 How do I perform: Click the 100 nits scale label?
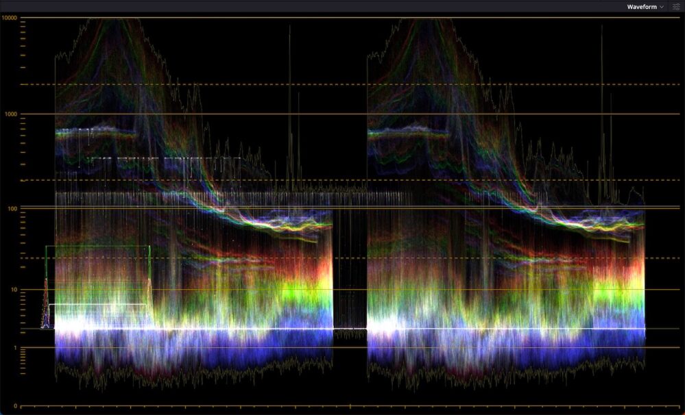12,209
